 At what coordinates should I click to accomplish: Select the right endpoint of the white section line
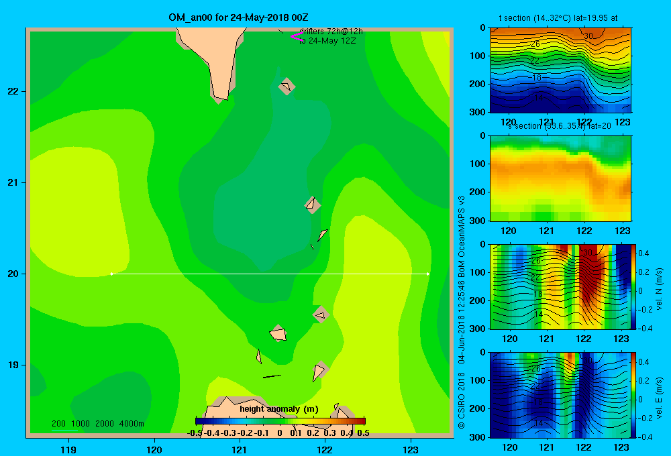point(428,274)
